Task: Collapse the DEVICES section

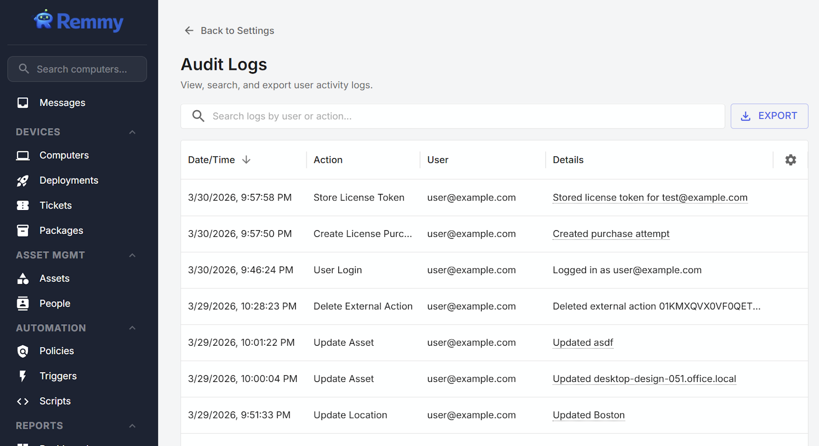Action: point(132,132)
